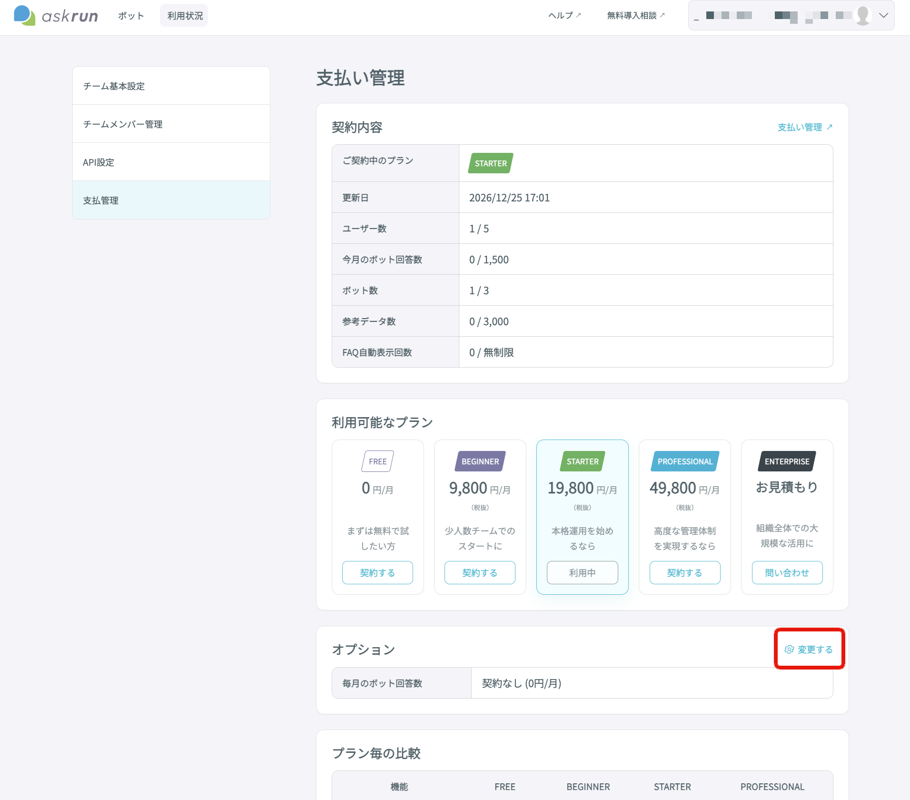Select 支払管理 in the sidebar
The width and height of the screenshot is (910, 800).
pos(171,200)
